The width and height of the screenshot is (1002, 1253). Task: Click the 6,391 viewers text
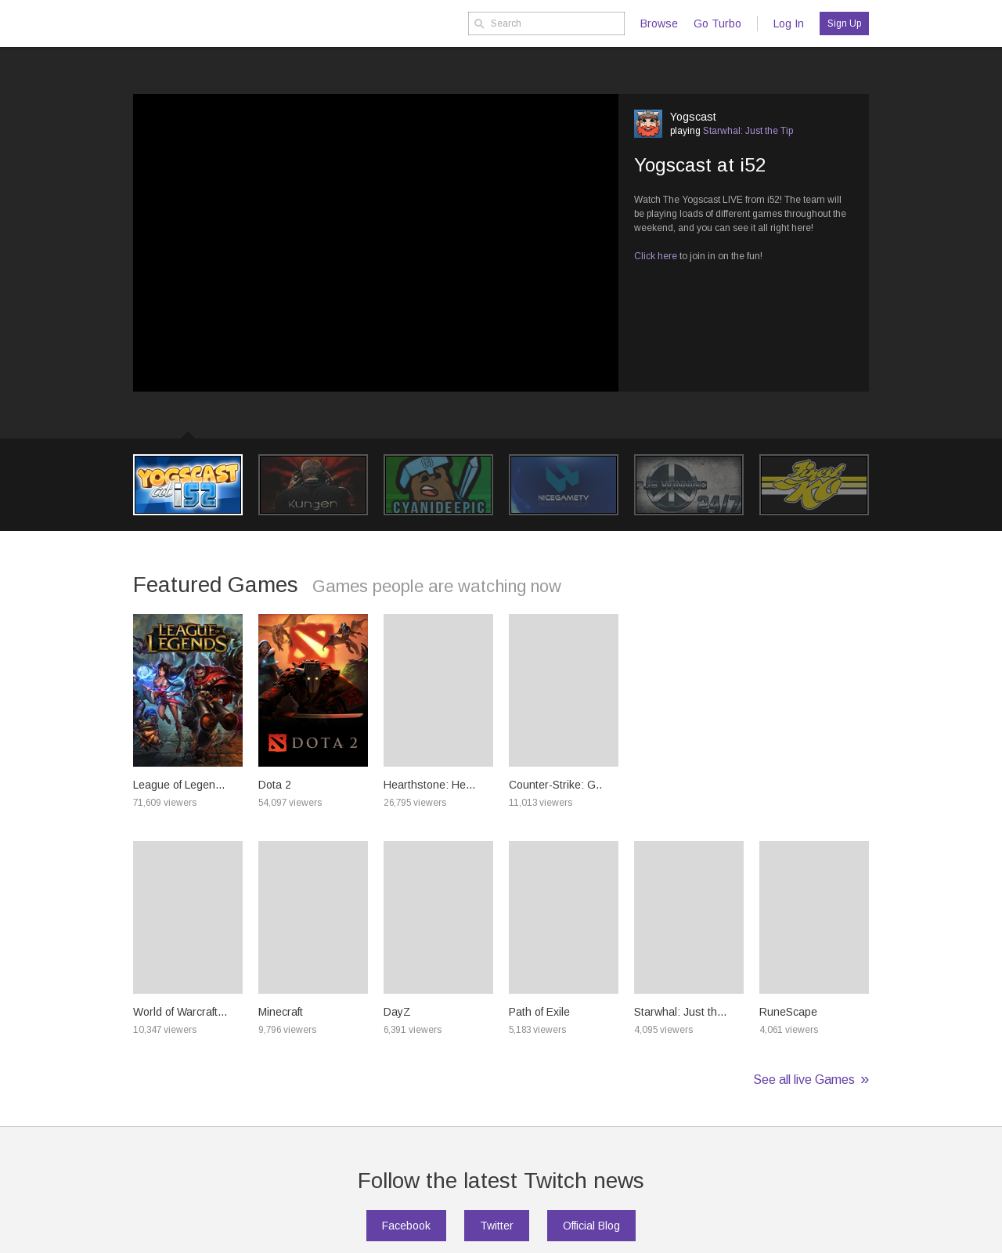tap(413, 1030)
